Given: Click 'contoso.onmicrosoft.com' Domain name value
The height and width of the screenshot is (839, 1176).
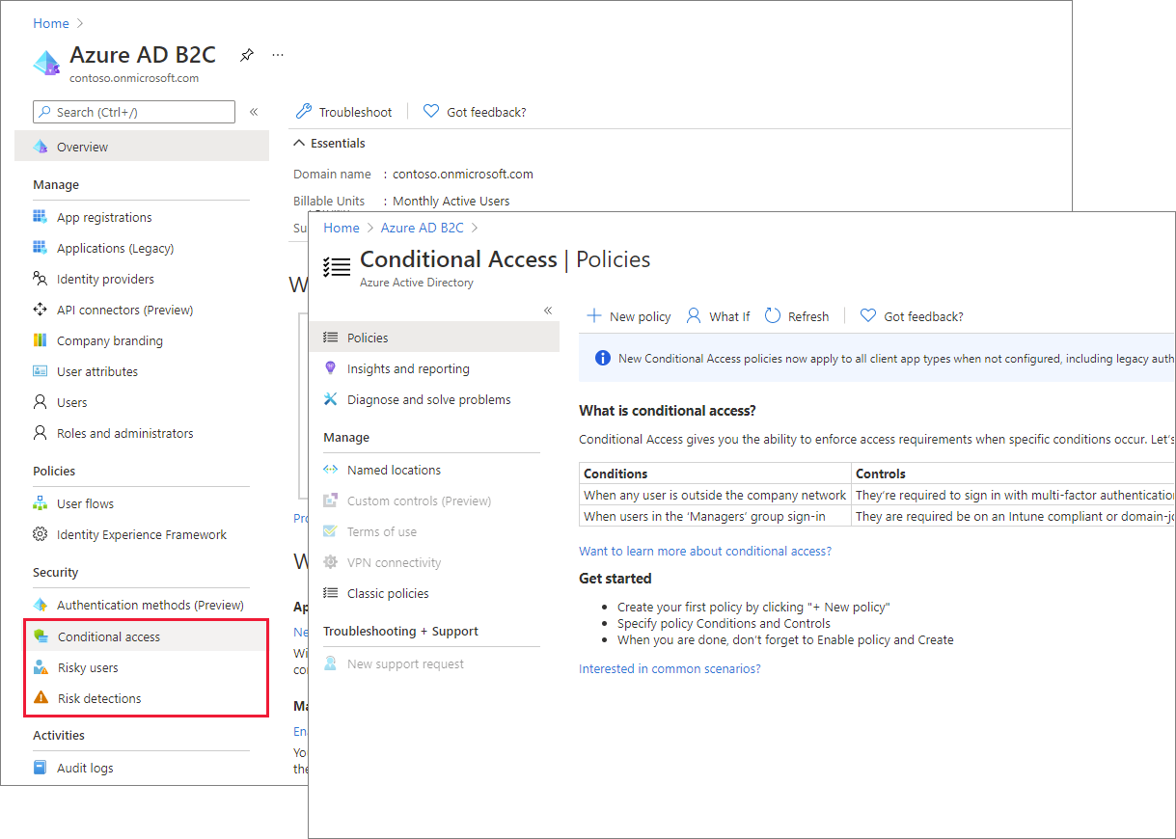Looking at the screenshot, I should click(463, 175).
